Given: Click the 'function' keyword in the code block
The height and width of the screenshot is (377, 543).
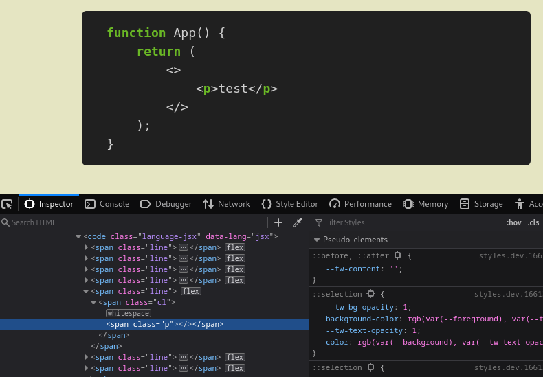Looking at the screenshot, I should [x=136, y=33].
